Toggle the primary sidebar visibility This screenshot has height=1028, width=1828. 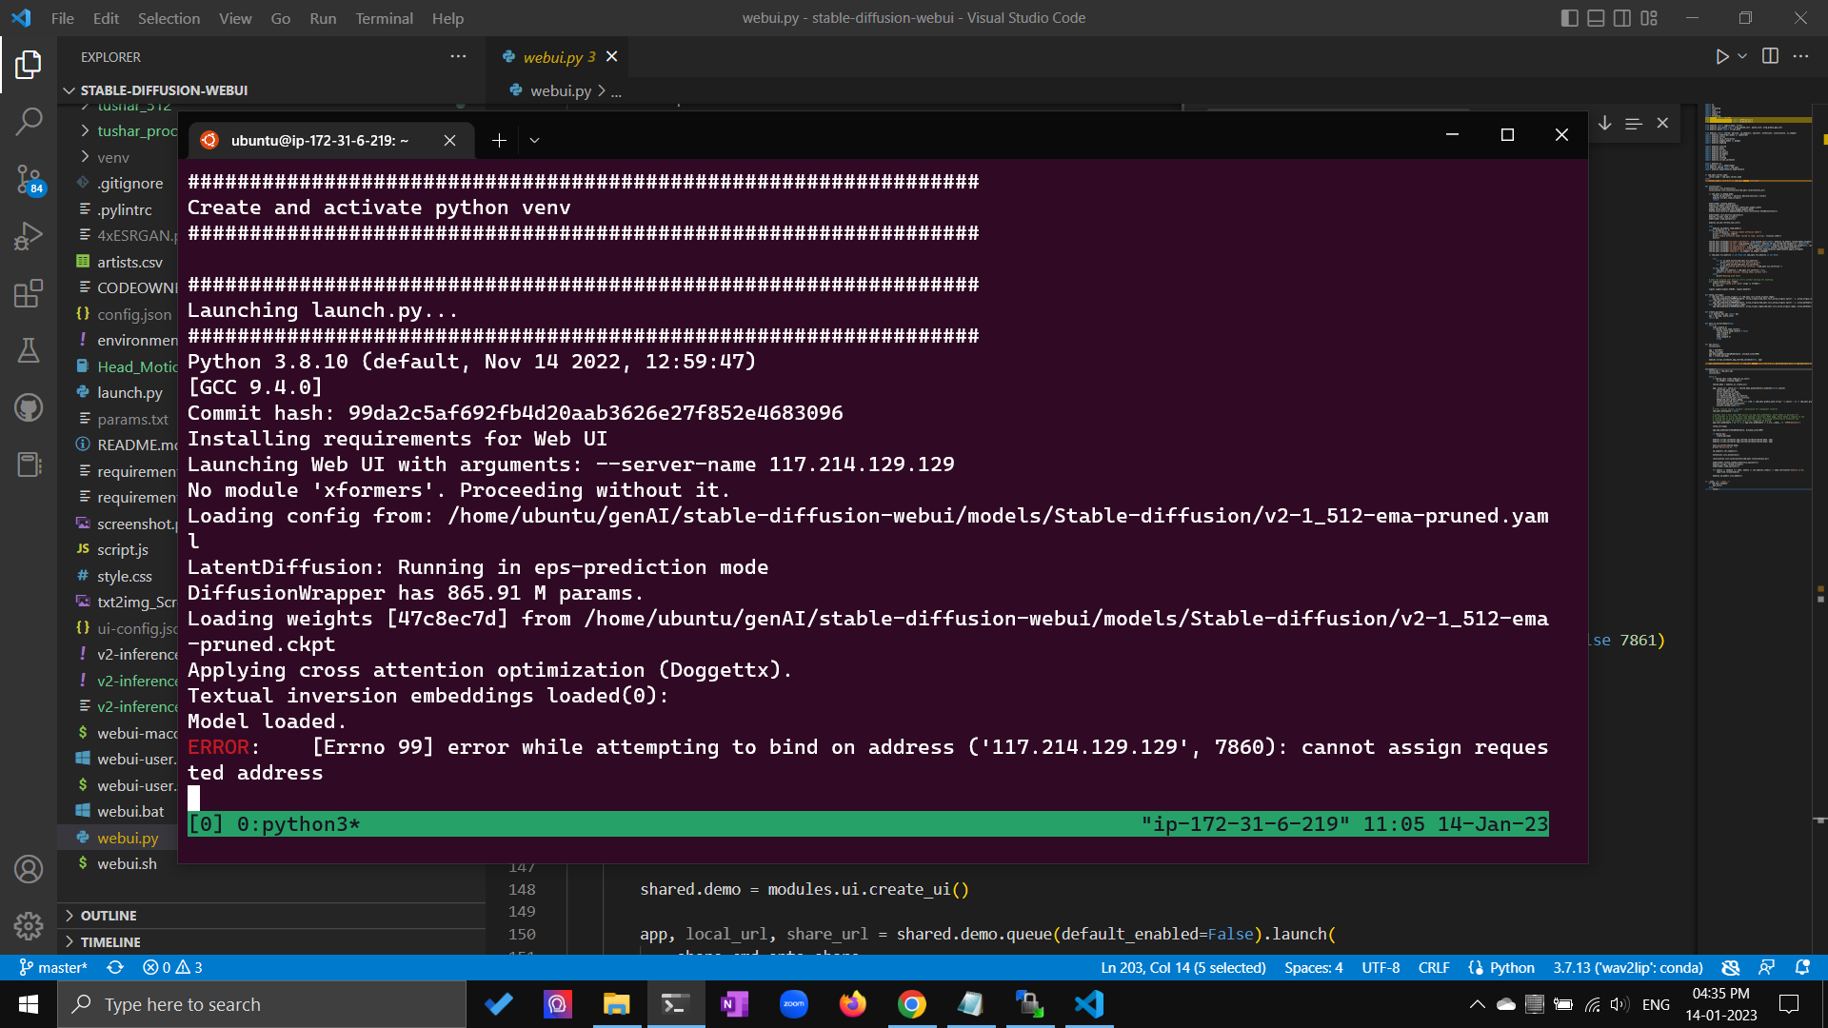1569,17
